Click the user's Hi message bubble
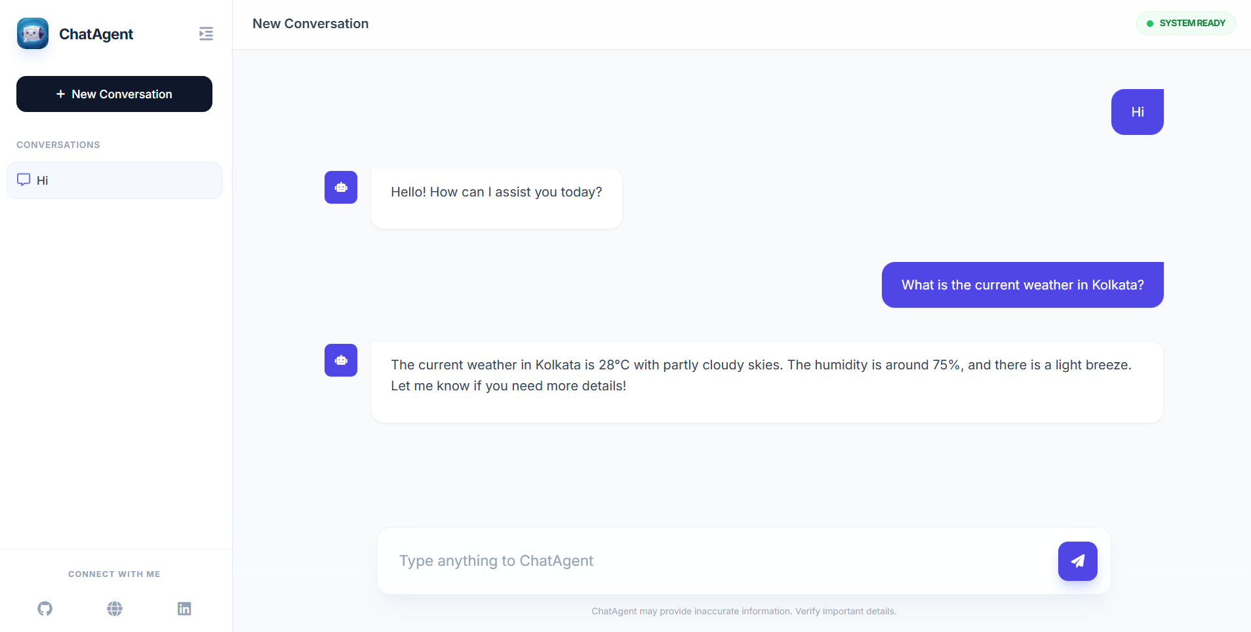 coord(1137,111)
